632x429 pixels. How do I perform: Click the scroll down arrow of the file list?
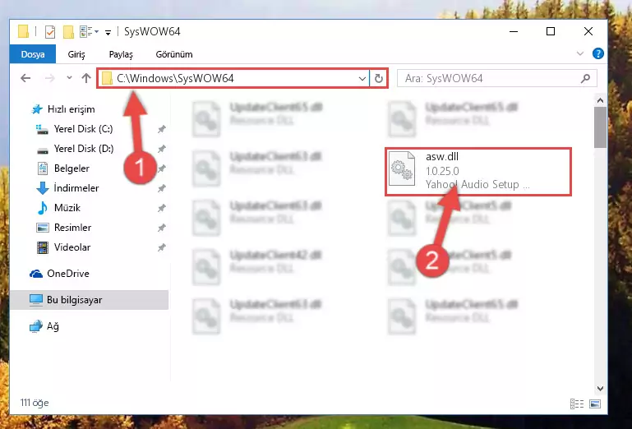(x=600, y=388)
